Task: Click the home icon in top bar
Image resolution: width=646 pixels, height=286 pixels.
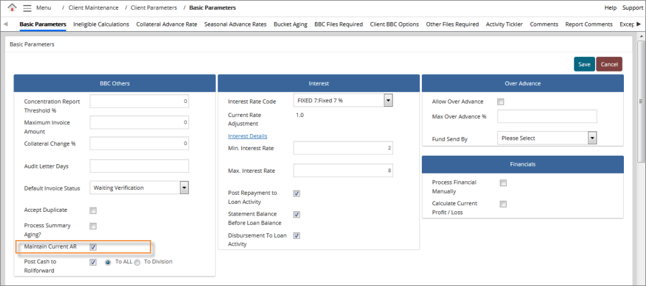Action: coord(12,7)
